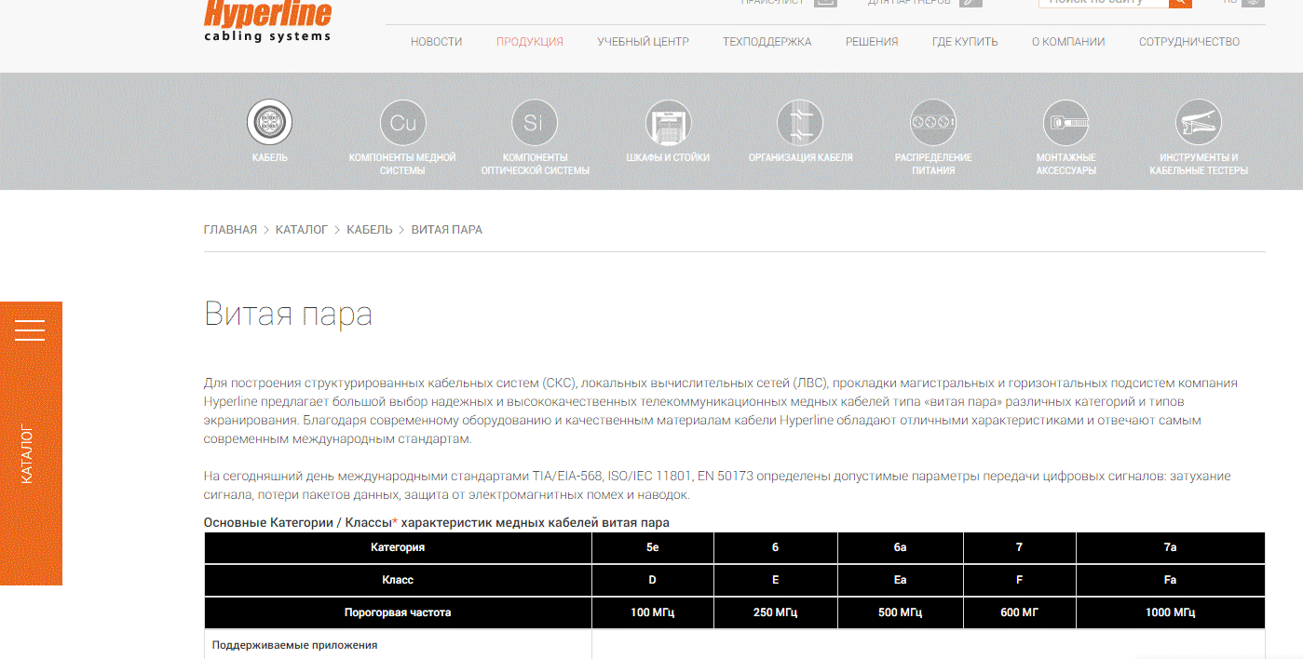Open the О компании menu item
The width and height of the screenshot is (1303, 659).
click(1068, 42)
